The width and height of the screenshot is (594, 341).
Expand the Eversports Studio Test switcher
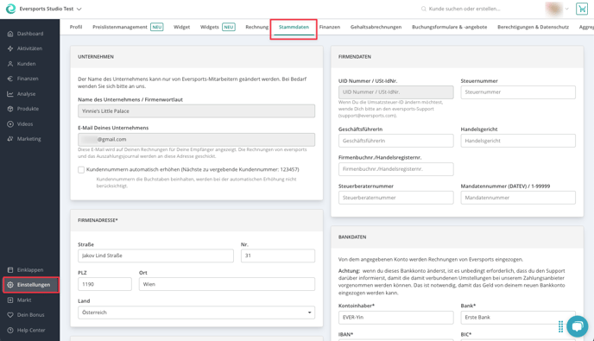coord(79,9)
